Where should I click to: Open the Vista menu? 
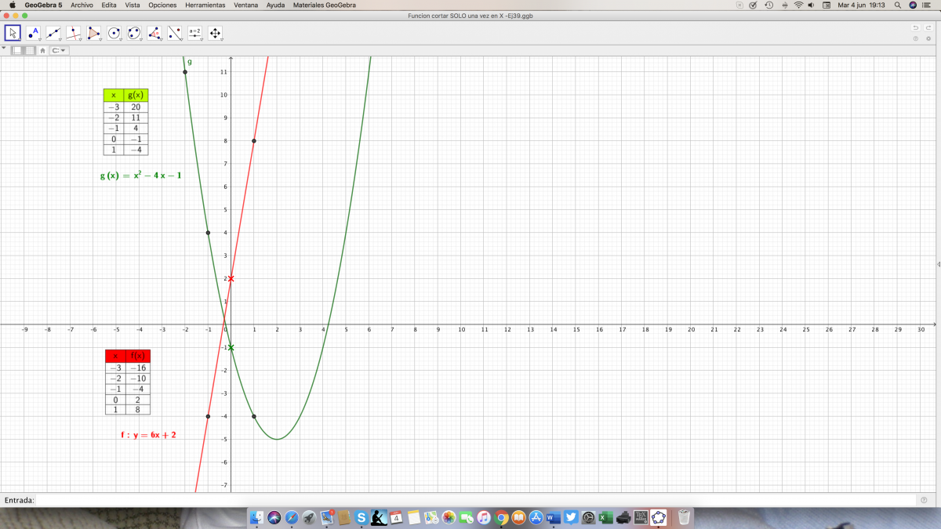coord(133,5)
